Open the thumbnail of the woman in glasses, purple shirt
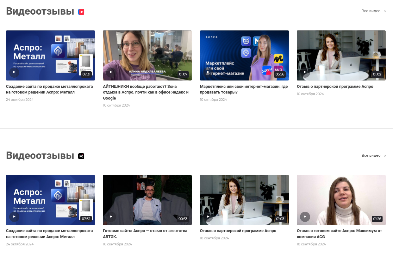This screenshot has width=393, height=253. [147, 55]
